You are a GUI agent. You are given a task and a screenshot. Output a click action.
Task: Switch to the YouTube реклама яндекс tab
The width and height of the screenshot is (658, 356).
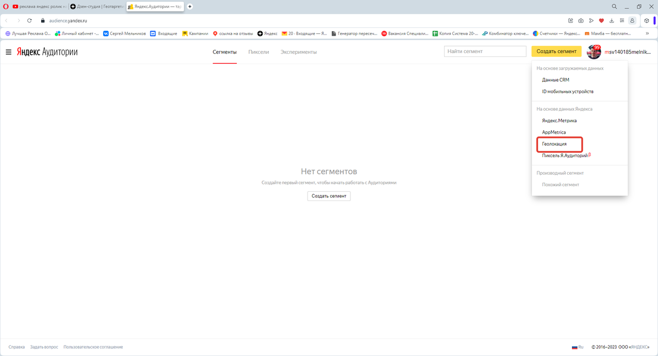[x=39, y=7]
